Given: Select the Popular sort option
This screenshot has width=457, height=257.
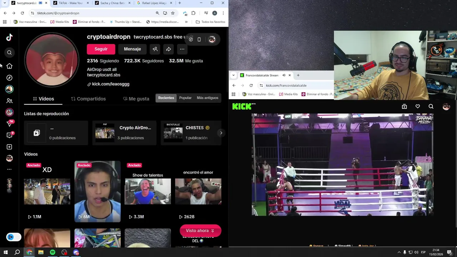Looking at the screenshot, I should coord(185,98).
